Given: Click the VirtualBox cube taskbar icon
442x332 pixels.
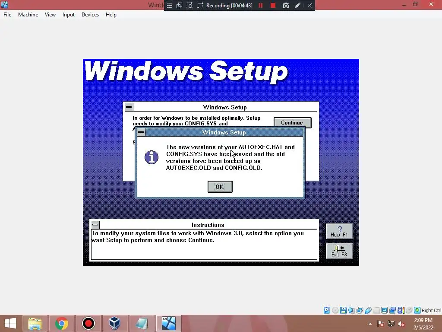Looking at the screenshot, I should tap(115, 323).
